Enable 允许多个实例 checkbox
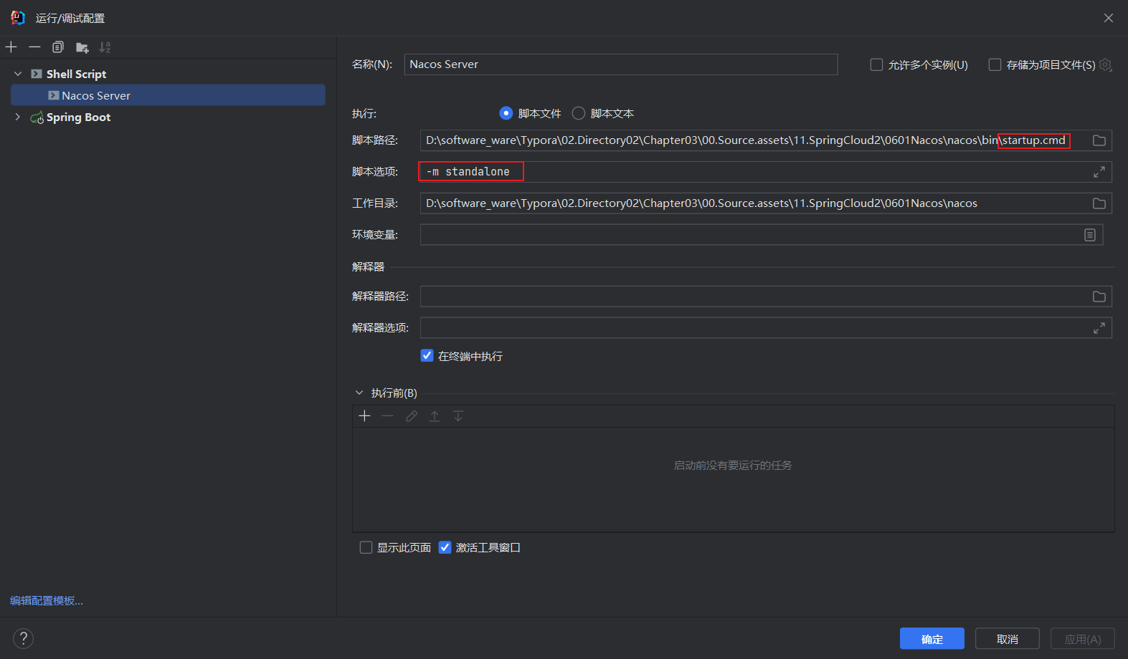This screenshot has height=659, width=1128. coord(876,65)
